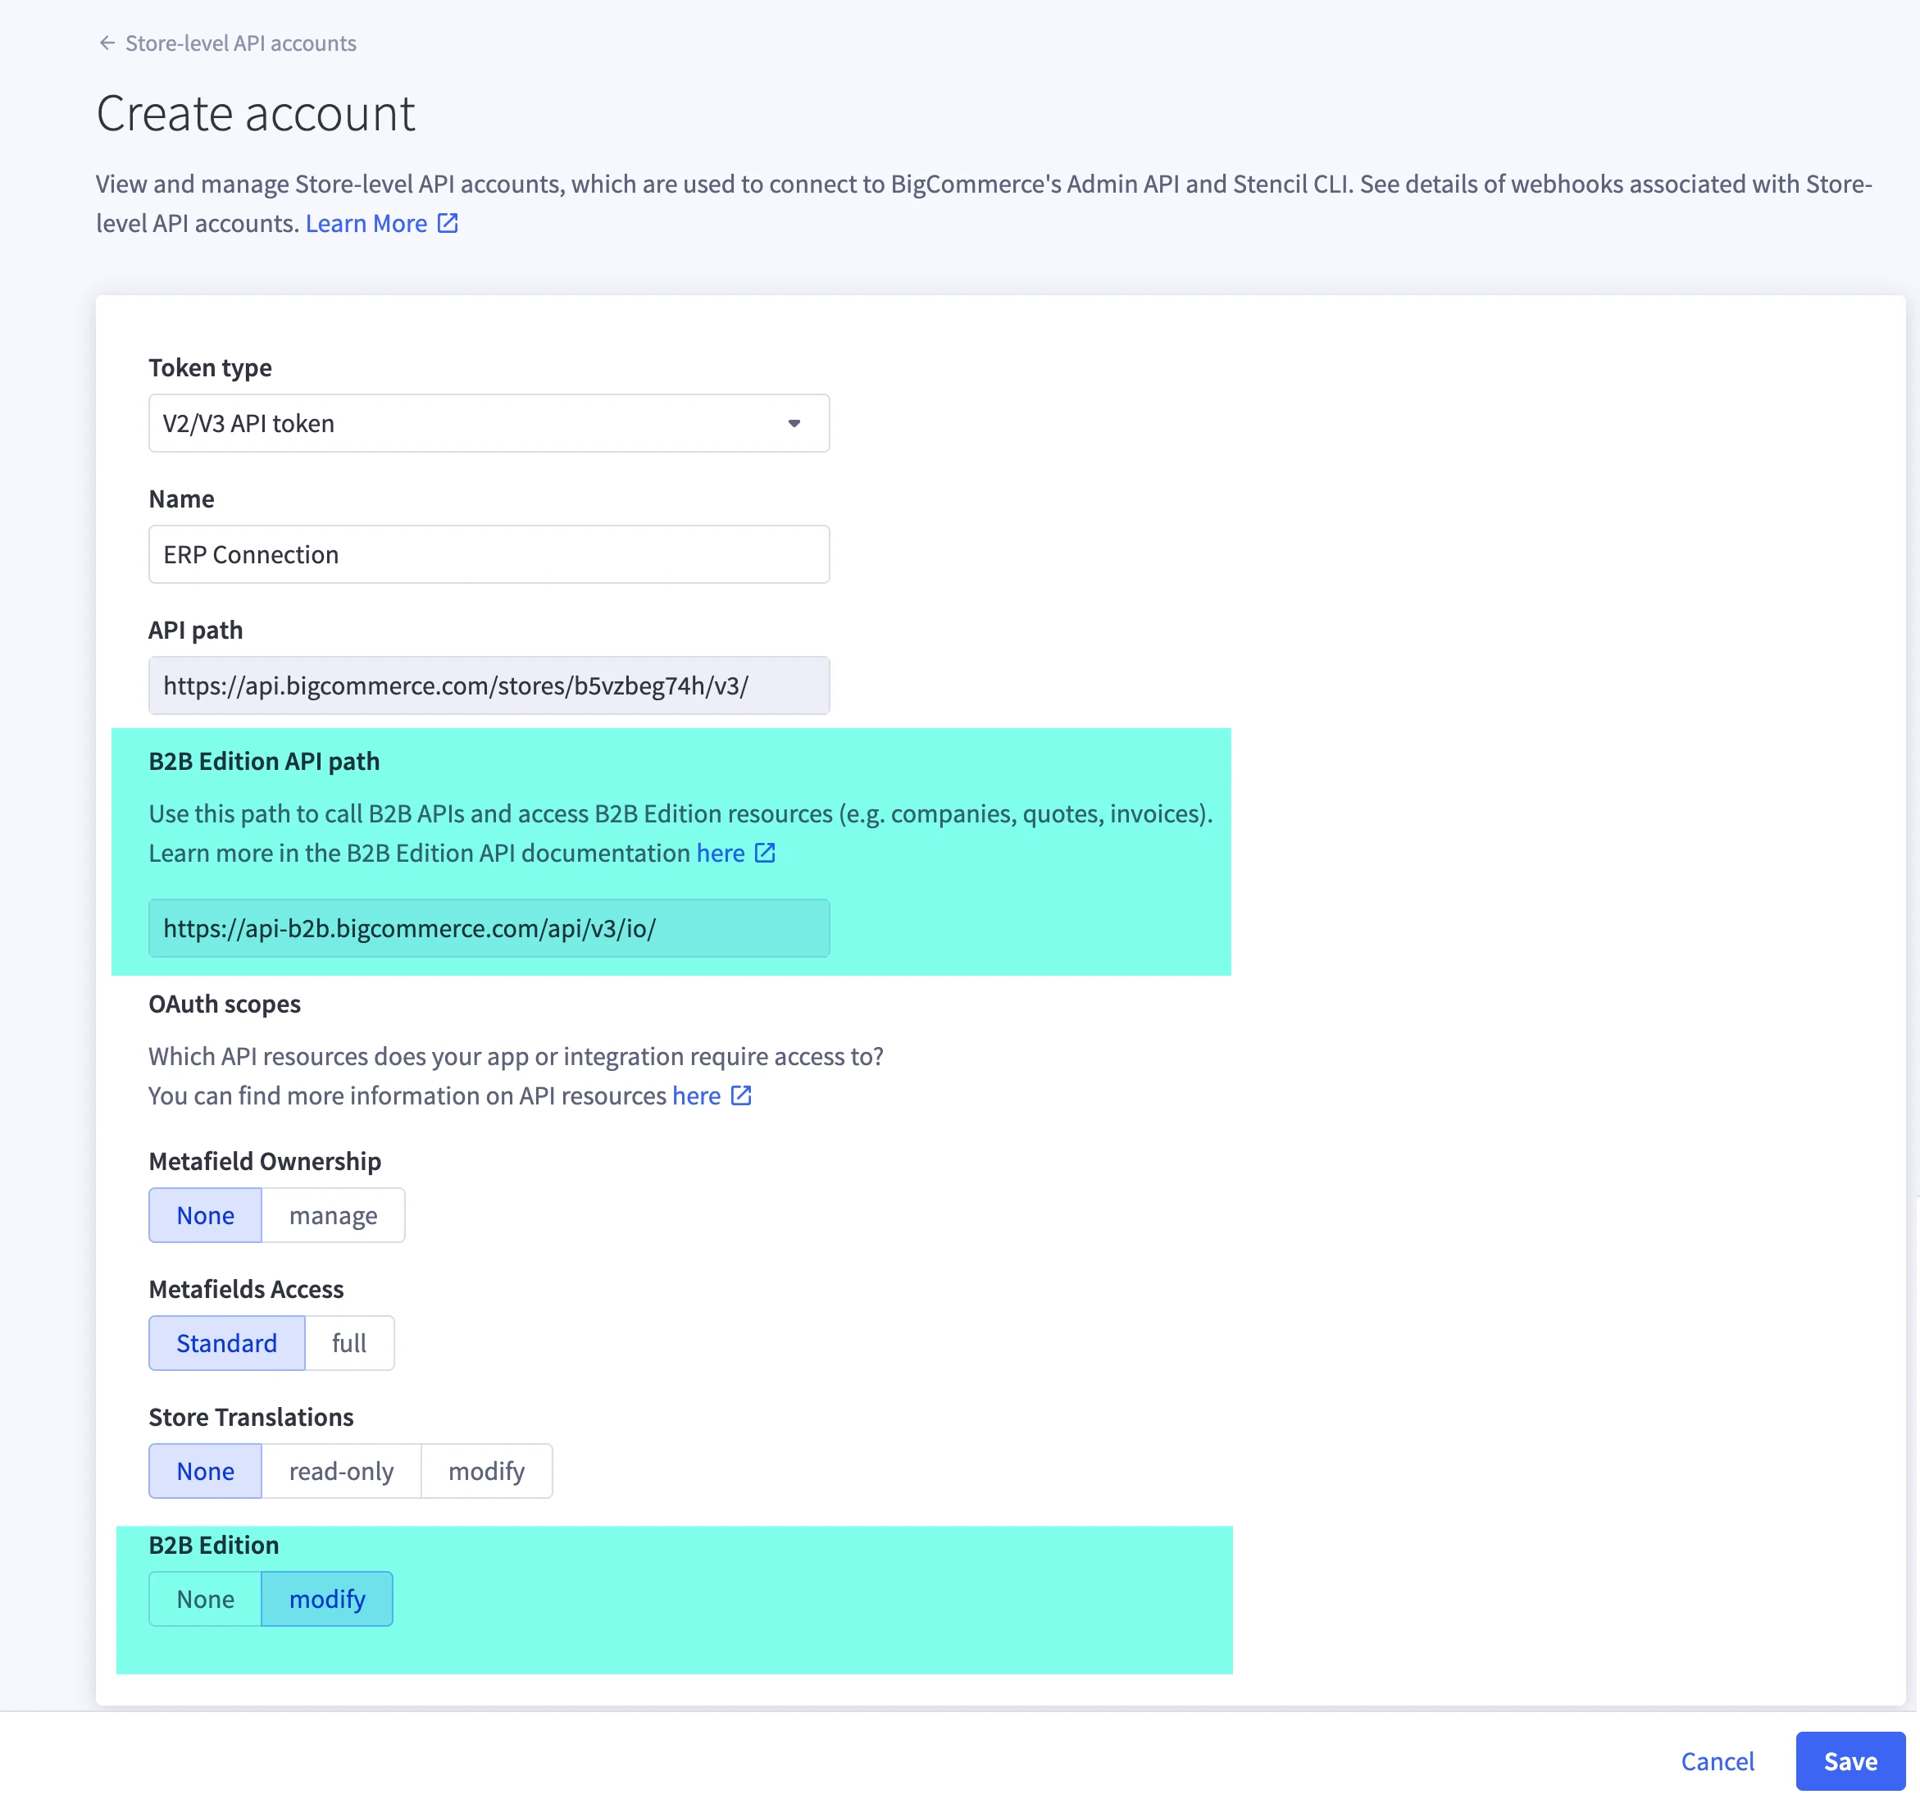
Task: Click the Name field containing ERP Connection
Action: [488, 554]
